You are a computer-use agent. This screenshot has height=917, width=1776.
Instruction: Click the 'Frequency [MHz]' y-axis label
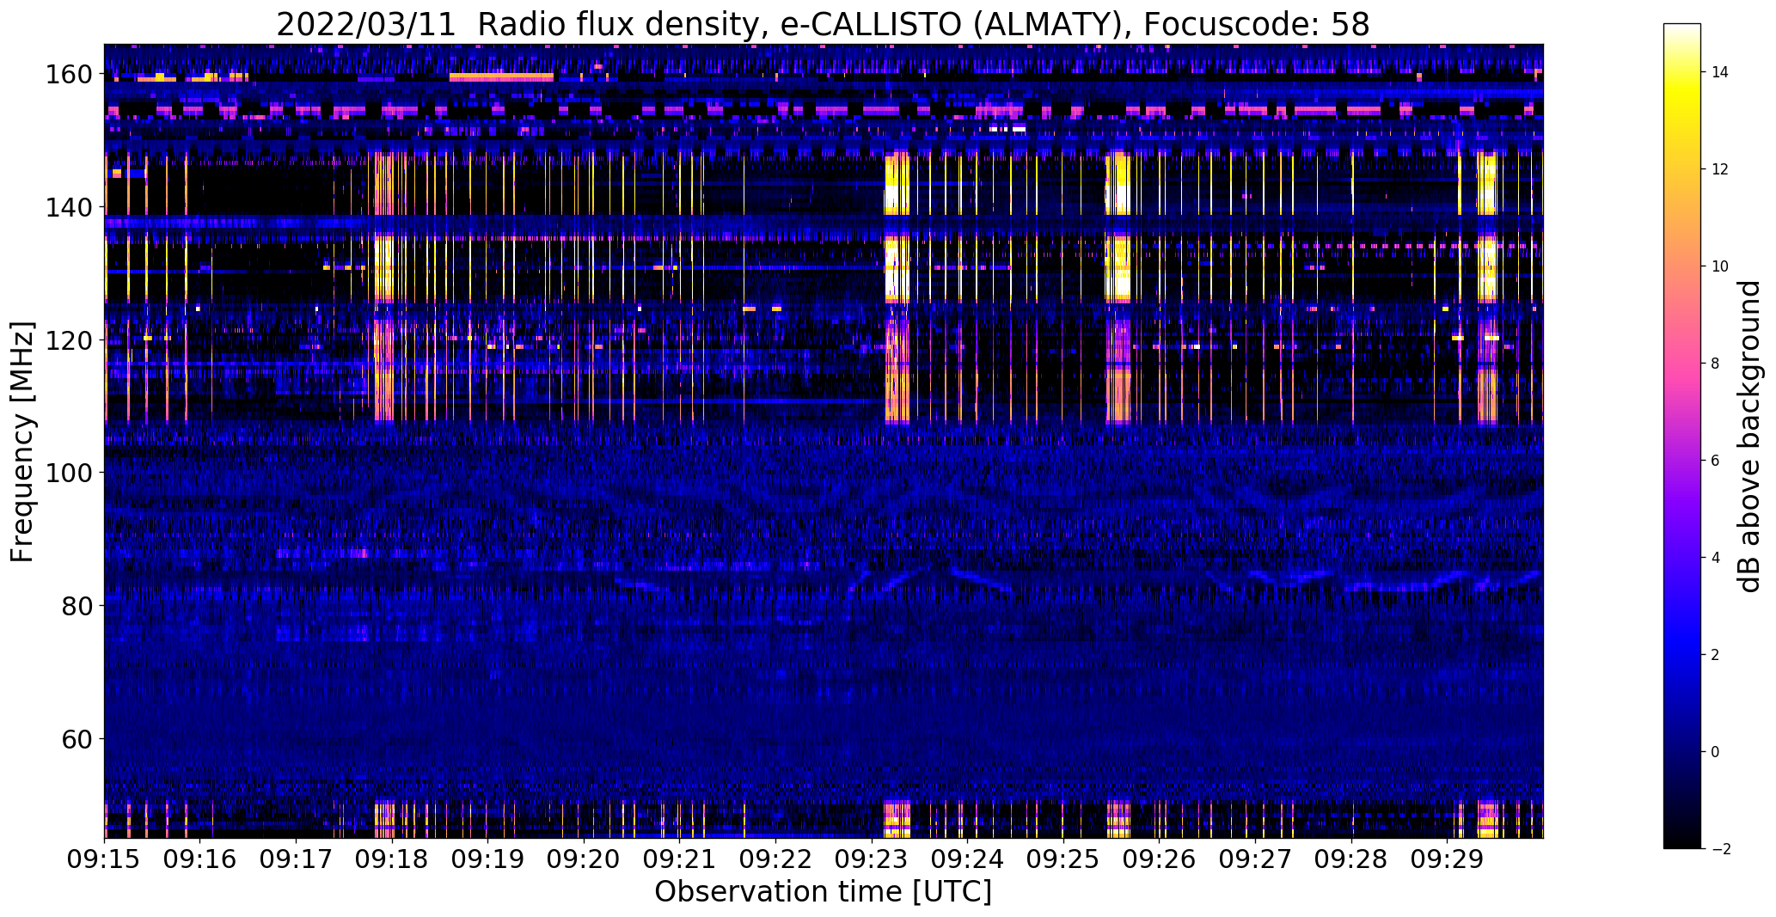pyautogui.click(x=22, y=442)
